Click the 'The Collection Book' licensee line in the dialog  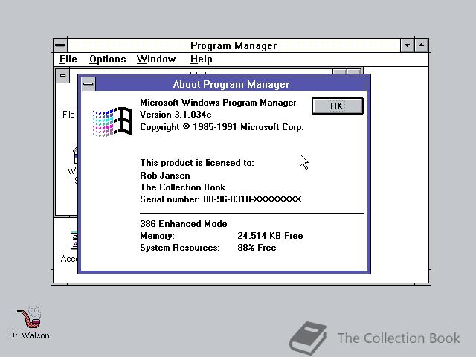(182, 187)
